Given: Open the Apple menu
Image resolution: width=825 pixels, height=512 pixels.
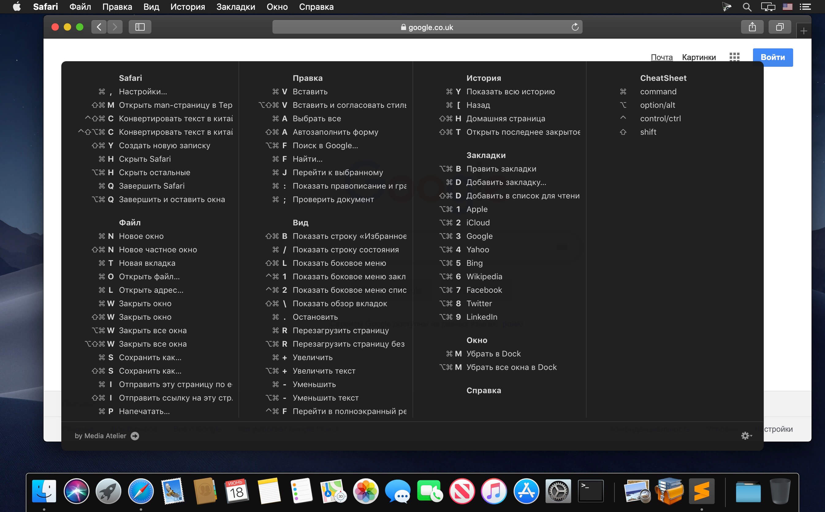Looking at the screenshot, I should (17, 7).
